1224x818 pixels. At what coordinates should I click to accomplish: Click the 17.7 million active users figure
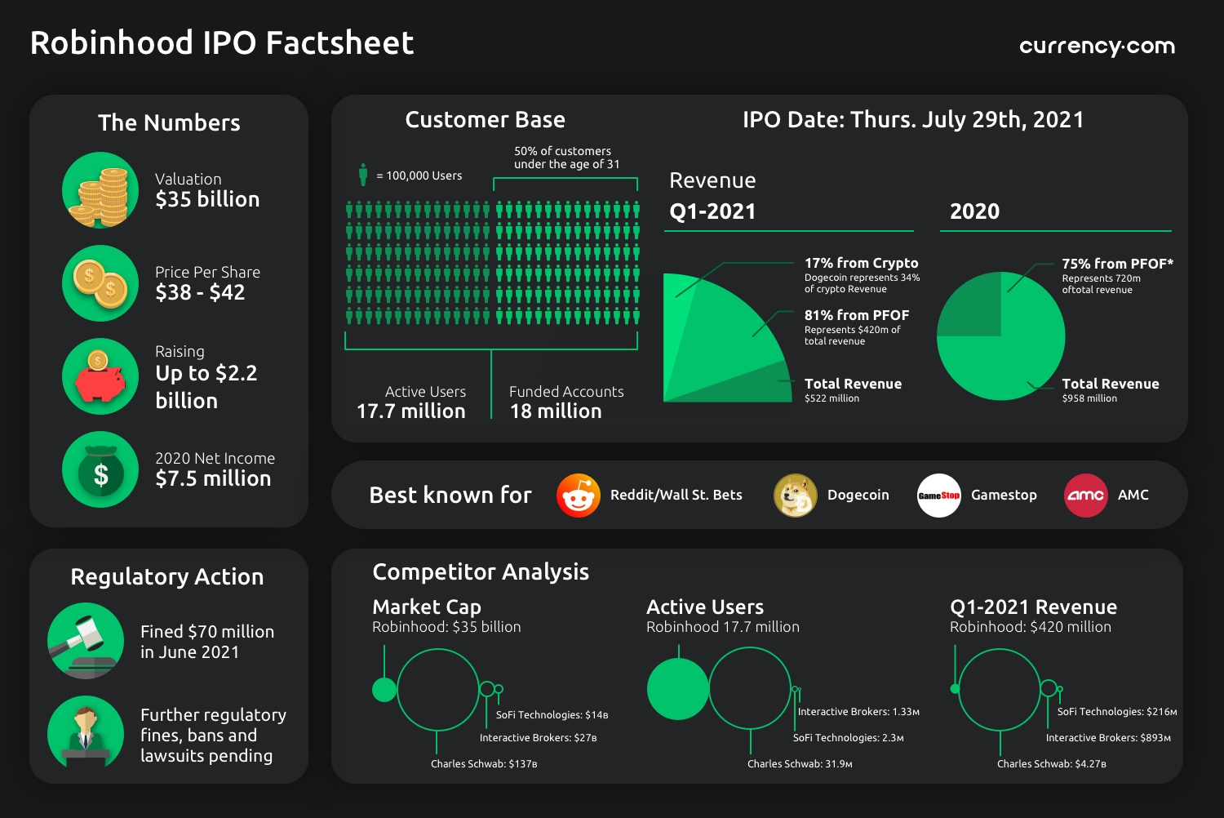pos(411,411)
